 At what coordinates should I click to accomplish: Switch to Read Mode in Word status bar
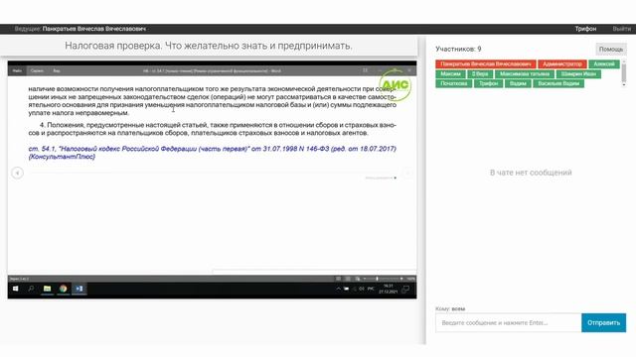pyautogui.click(x=338, y=279)
